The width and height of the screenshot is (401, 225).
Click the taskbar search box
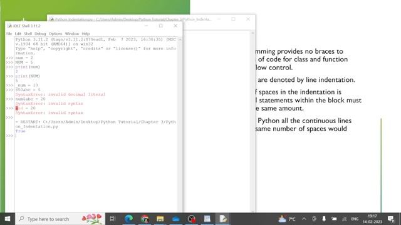coord(60,219)
